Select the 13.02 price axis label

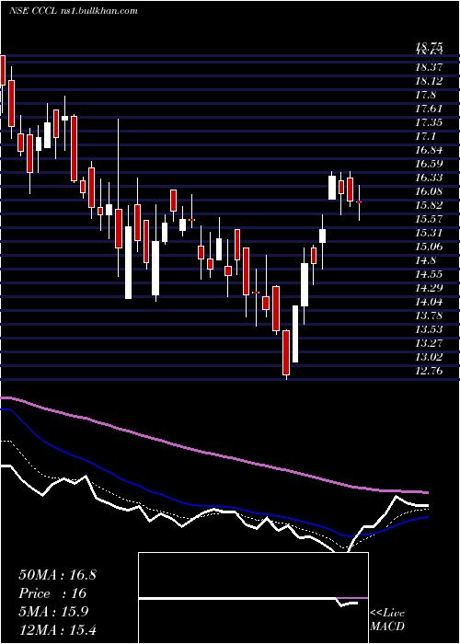point(430,357)
